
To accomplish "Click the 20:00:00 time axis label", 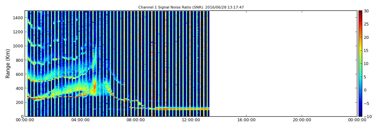I will pos(302,120).
